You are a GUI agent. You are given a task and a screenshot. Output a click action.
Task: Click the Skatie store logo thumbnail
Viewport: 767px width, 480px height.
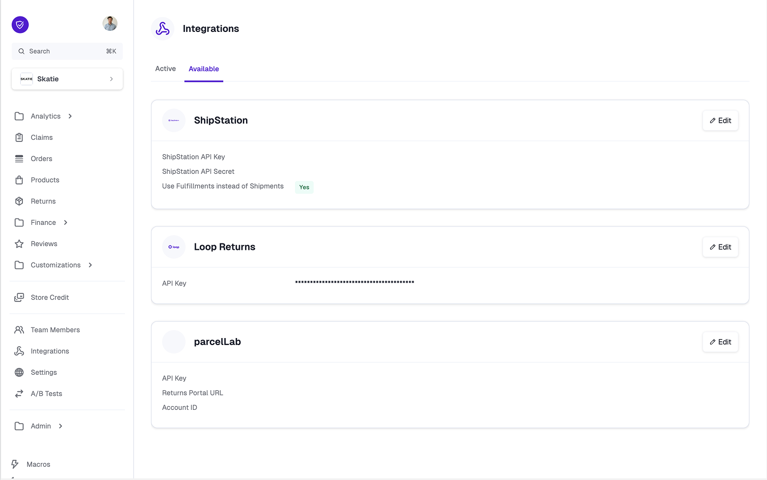(27, 79)
